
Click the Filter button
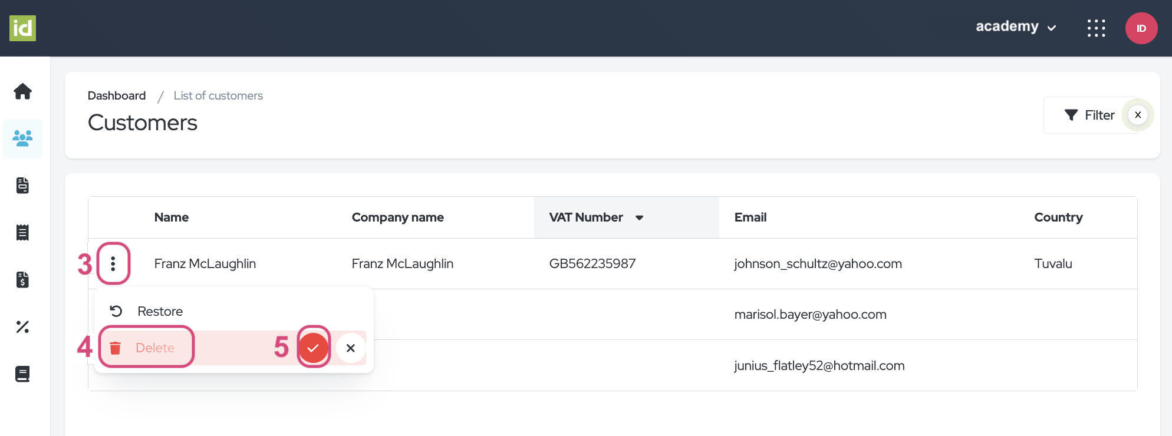tap(1089, 115)
